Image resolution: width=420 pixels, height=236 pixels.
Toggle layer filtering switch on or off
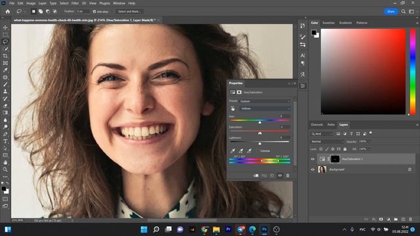(x=371, y=132)
